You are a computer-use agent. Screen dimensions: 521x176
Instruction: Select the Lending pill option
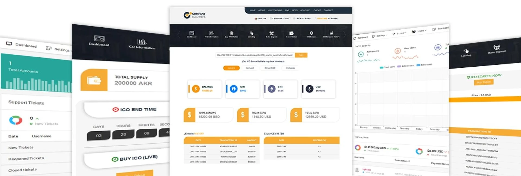point(231,68)
